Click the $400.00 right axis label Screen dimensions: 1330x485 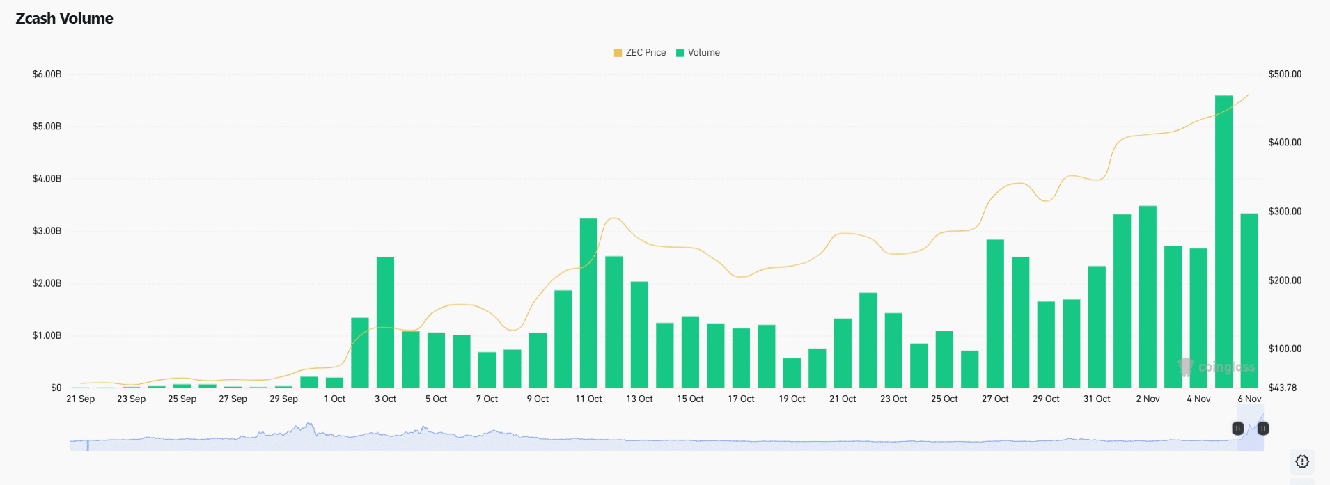(1285, 143)
